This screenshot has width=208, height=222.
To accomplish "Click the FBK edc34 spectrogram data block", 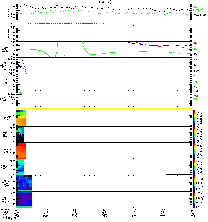I will point(24,183).
